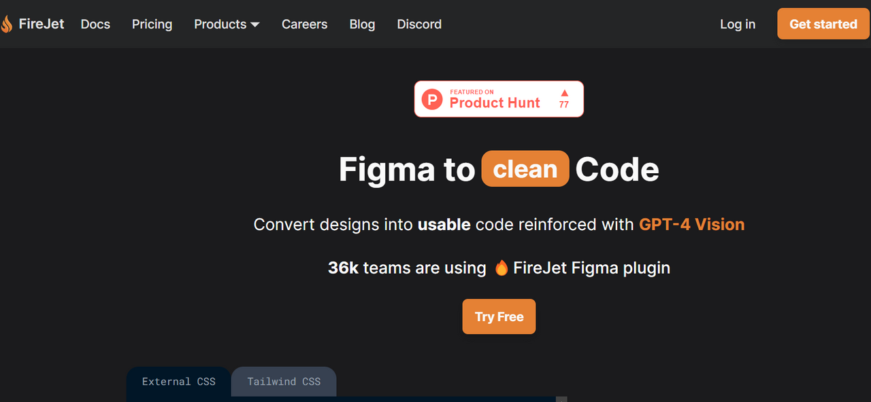Click the orange clean highlight label
Viewport: 871px width, 402px height.
coord(525,168)
